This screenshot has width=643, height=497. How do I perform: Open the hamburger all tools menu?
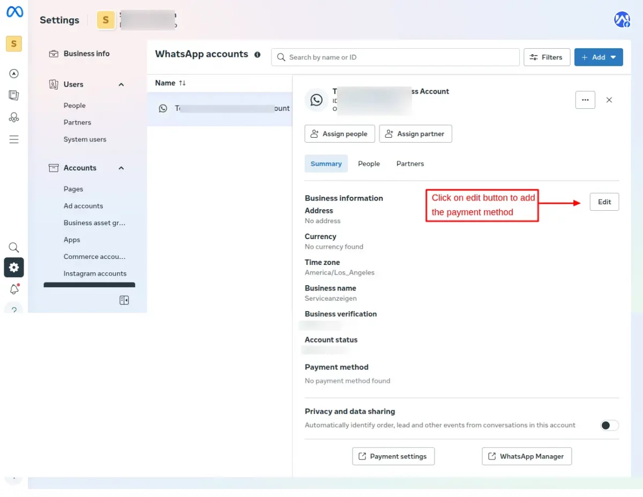[14, 139]
